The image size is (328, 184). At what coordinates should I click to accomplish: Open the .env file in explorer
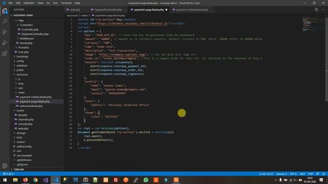(19, 151)
